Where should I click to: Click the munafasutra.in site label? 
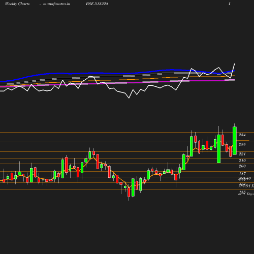pyautogui.click(x=56, y=4)
